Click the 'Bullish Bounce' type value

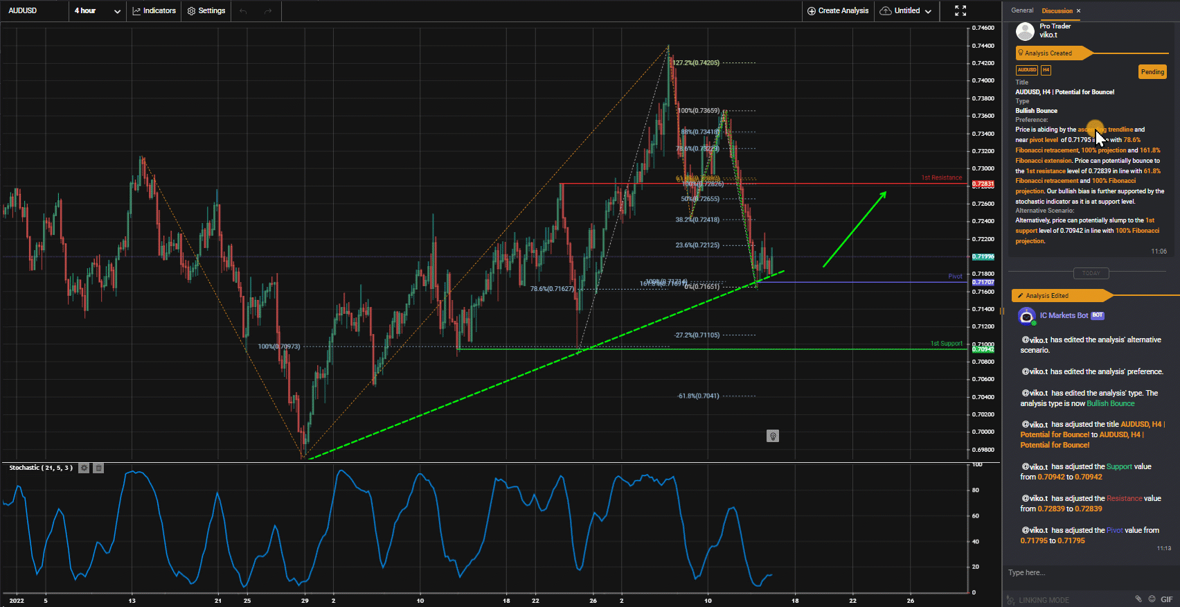click(x=1037, y=111)
